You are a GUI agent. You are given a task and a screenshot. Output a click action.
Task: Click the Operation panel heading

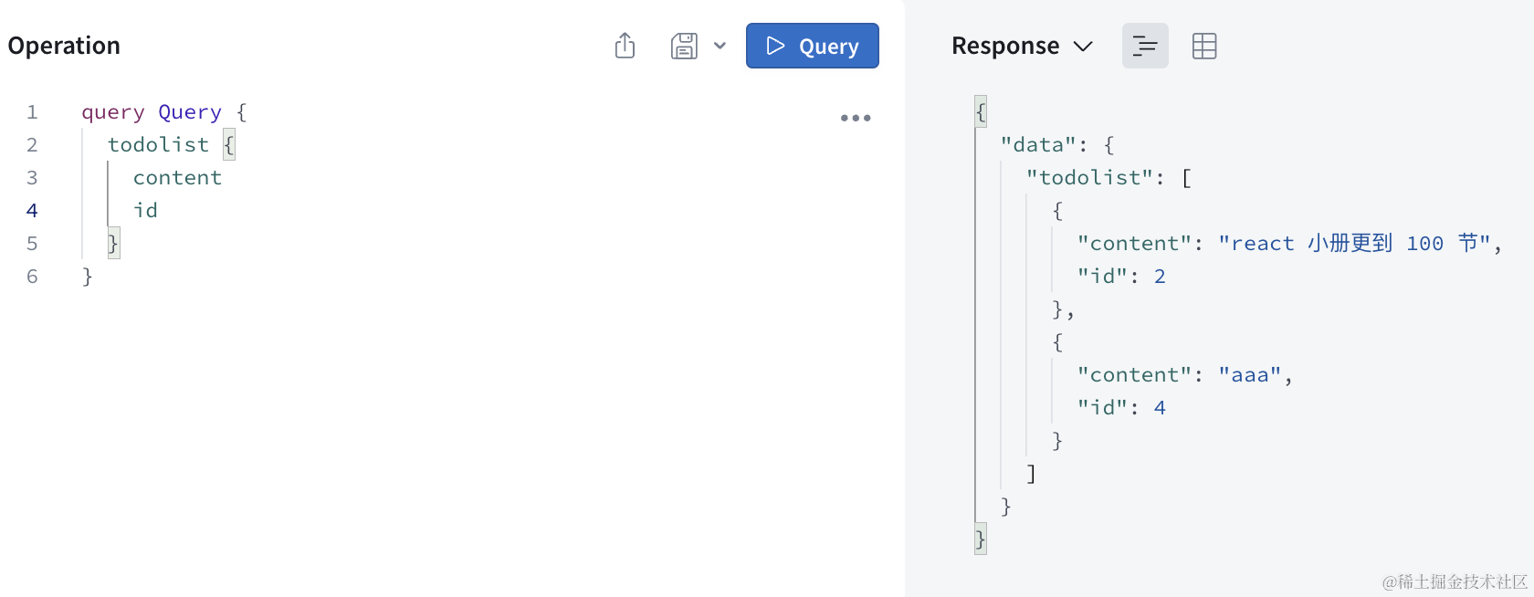coord(64,46)
